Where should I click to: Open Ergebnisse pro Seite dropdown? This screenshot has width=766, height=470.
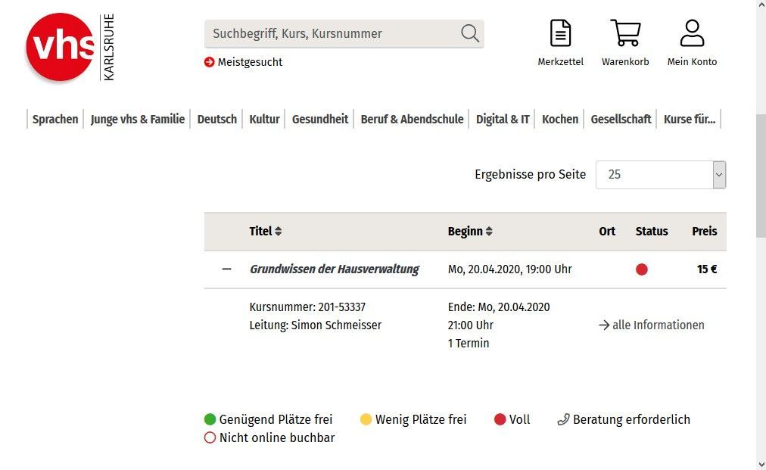660,175
